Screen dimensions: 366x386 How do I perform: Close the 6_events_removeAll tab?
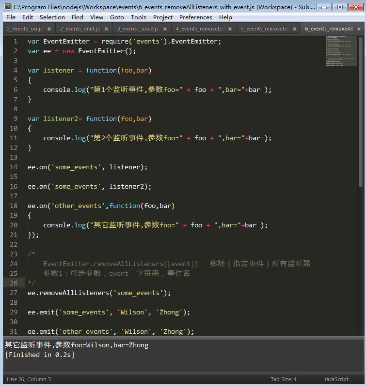click(x=359, y=29)
